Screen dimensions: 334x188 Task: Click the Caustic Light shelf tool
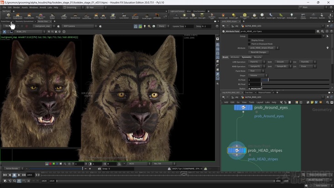pyautogui.click(x=271, y=16)
